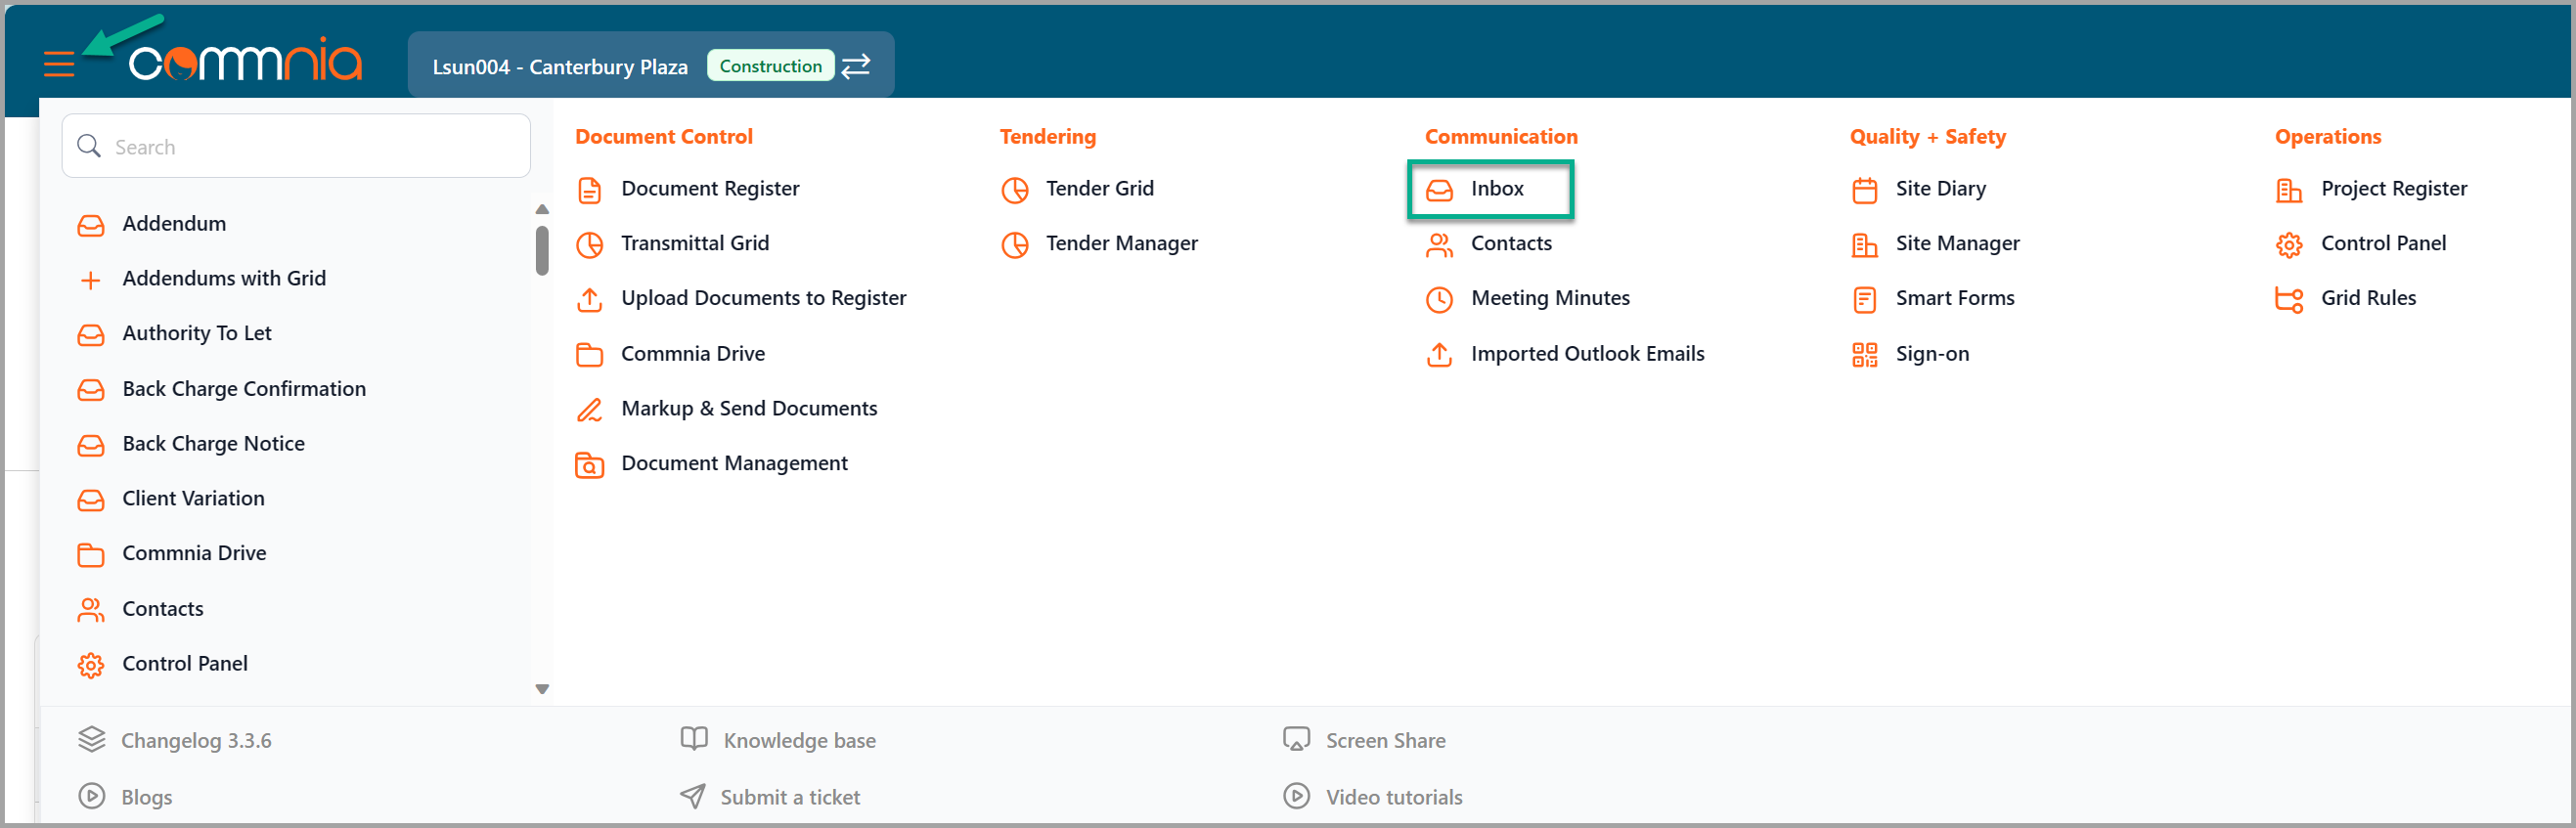This screenshot has height=828, width=2576.
Task: Click the search magnifier icon
Action: [x=89, y=146]
